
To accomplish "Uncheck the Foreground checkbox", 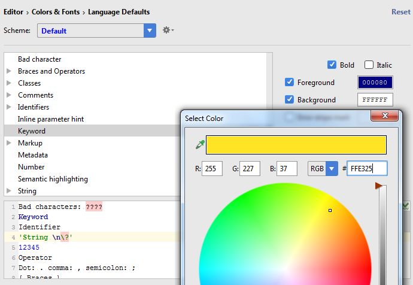I will pos(290,83).
